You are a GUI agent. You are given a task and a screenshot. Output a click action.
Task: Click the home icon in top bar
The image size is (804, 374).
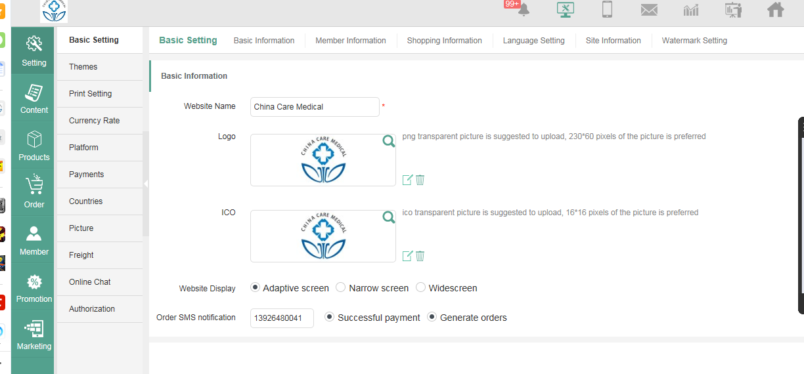(x=775, y=10)
